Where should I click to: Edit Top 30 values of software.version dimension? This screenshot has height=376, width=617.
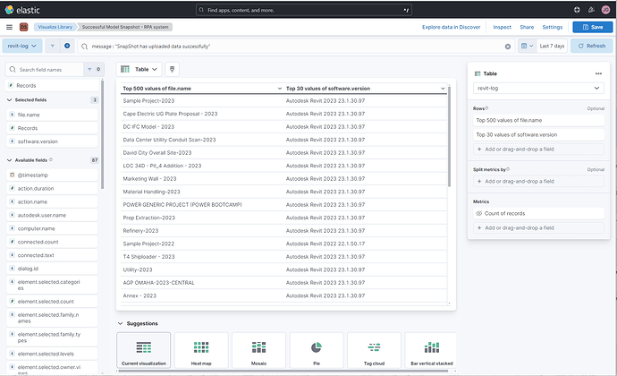(x=538, y=135)
